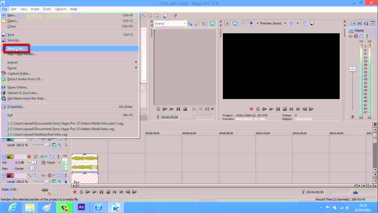The width and height of the screenshot is (378, 213).
Task: Mute audio track 2
Action: point(52,157)
